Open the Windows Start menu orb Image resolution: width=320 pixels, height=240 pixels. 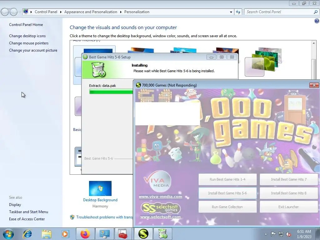tap(8, 234)
